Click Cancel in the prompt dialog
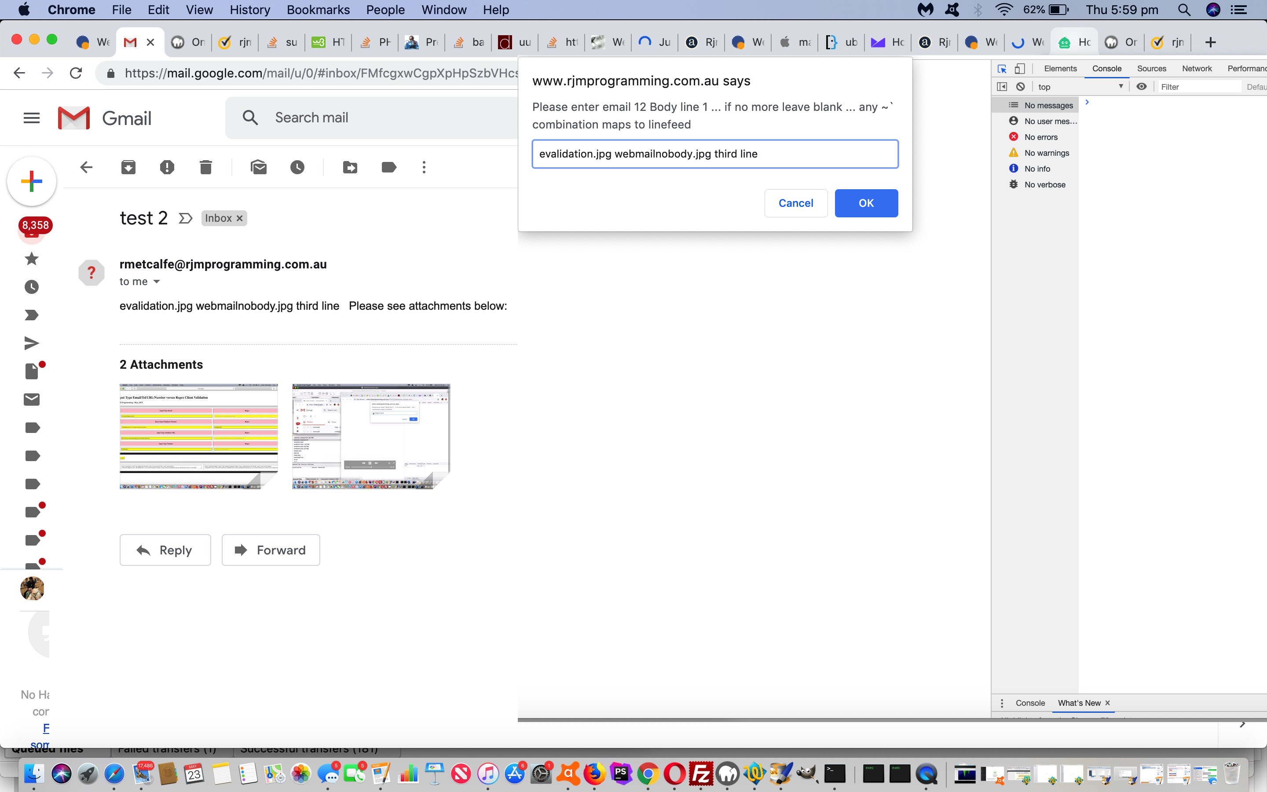The height and width of the screenshot is (792, 1267). pos(796,203)
